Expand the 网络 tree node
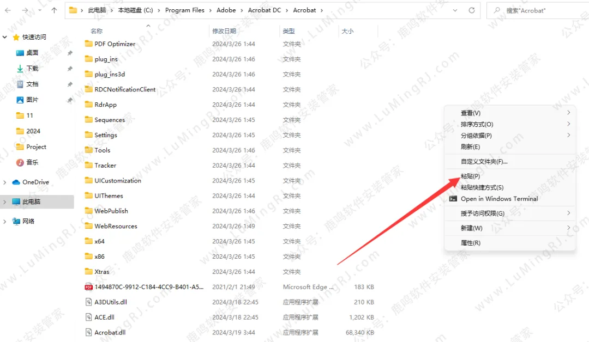This screenshot has height=342, width=589. click(5, 222)
